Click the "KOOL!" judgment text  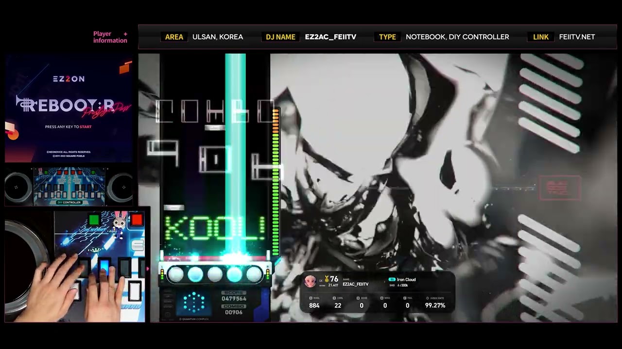coord(215,228)
